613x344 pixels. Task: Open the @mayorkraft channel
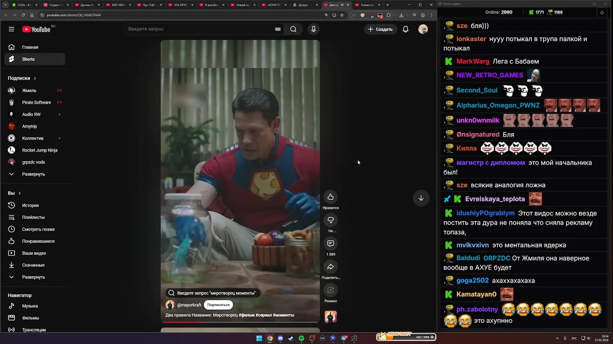pos(189,305)
